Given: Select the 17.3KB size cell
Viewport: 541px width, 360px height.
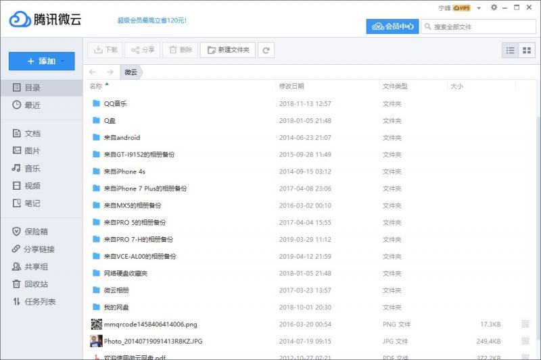Looking at the screenshot, I should coord(490,324).
